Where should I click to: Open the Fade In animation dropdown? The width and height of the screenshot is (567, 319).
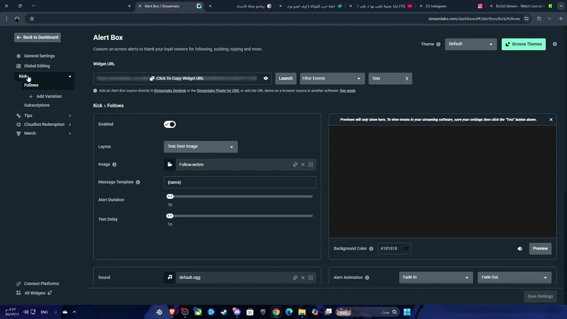point(436,277)
